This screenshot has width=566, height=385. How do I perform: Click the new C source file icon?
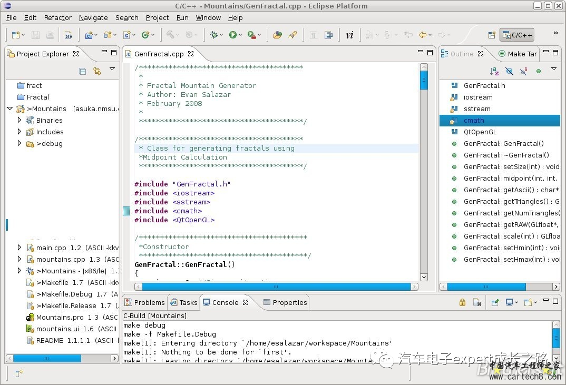[x=126, y=35]
